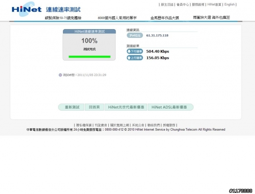
Task: Open 金馬歷年作品大展 banner link
Action: tap(165, 18)
